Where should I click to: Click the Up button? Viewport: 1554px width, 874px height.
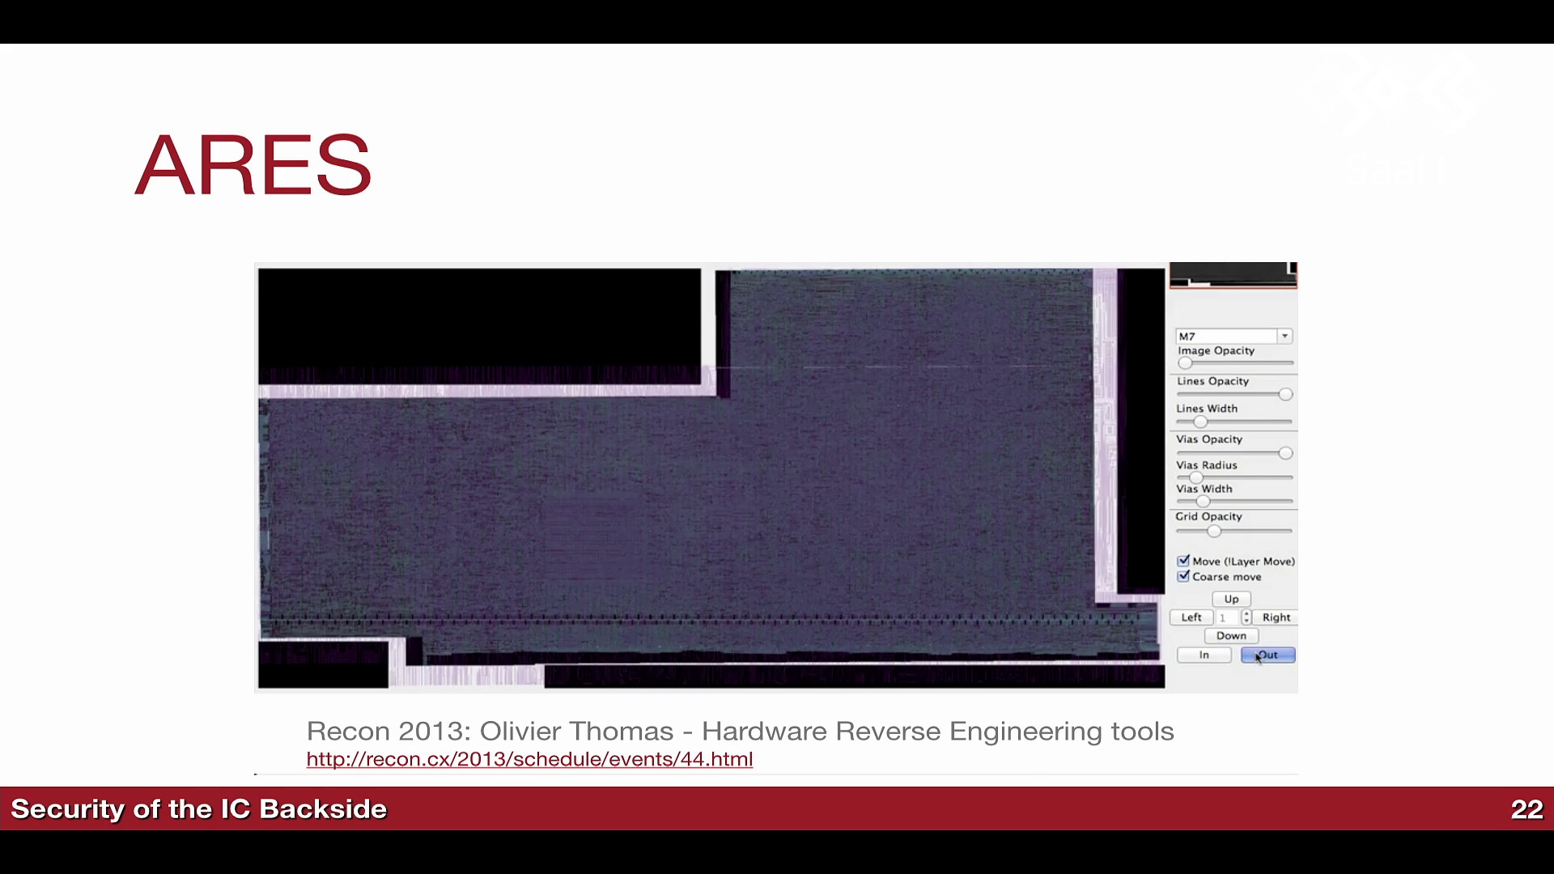click(1231, 599)
